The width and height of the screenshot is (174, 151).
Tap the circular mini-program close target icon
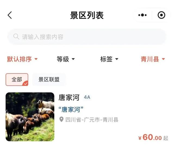tap(161, 15)
